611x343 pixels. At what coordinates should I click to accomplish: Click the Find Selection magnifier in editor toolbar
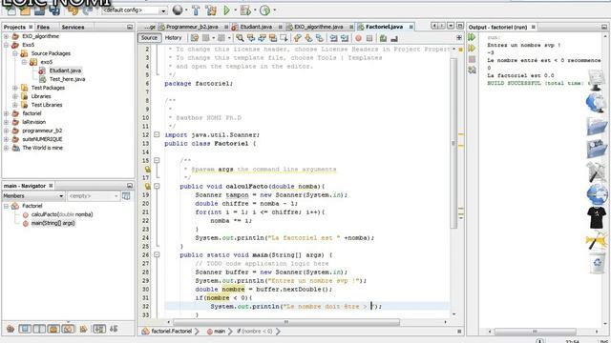(x=240, y=38)
